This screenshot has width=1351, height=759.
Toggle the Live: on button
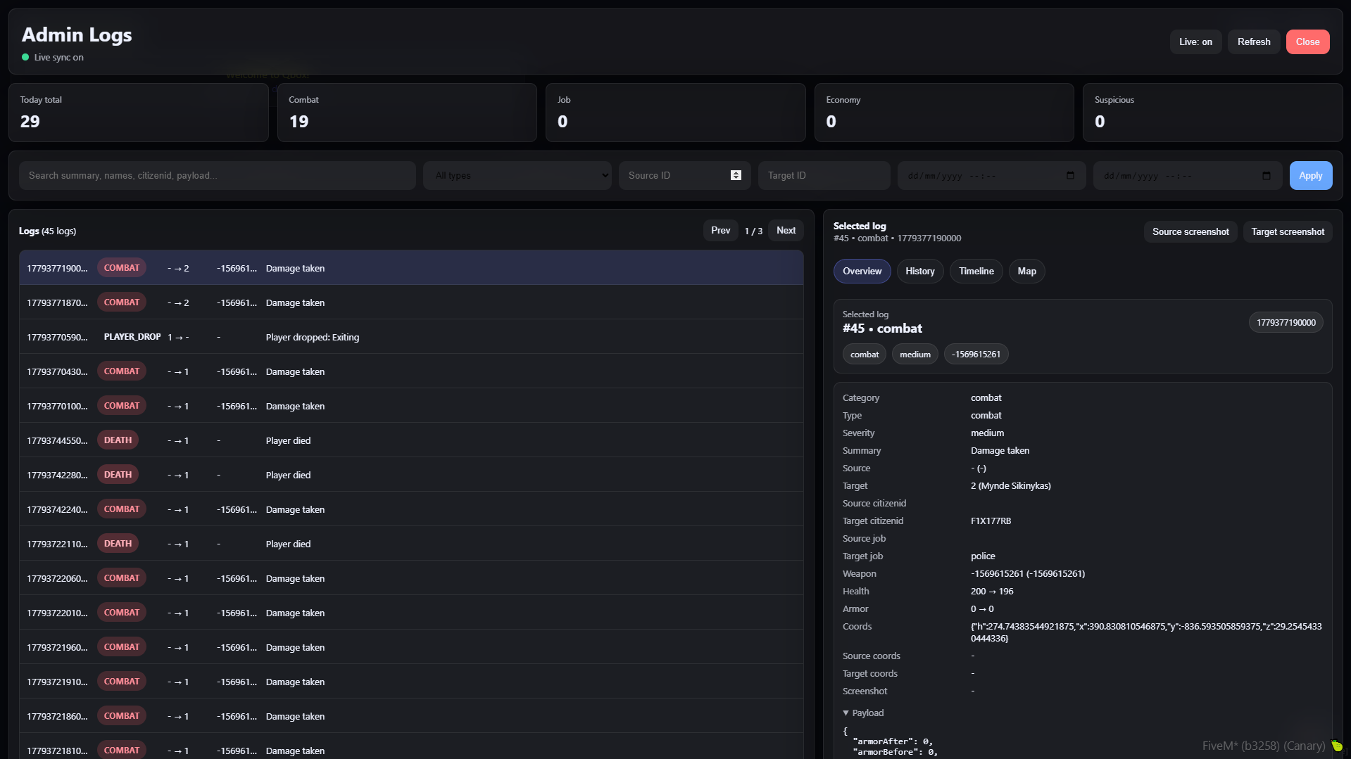1195,42
